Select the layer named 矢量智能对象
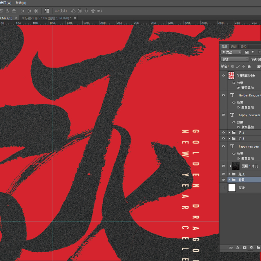The height and width of the screenshot is (261, 261). (x=246, y=76)
